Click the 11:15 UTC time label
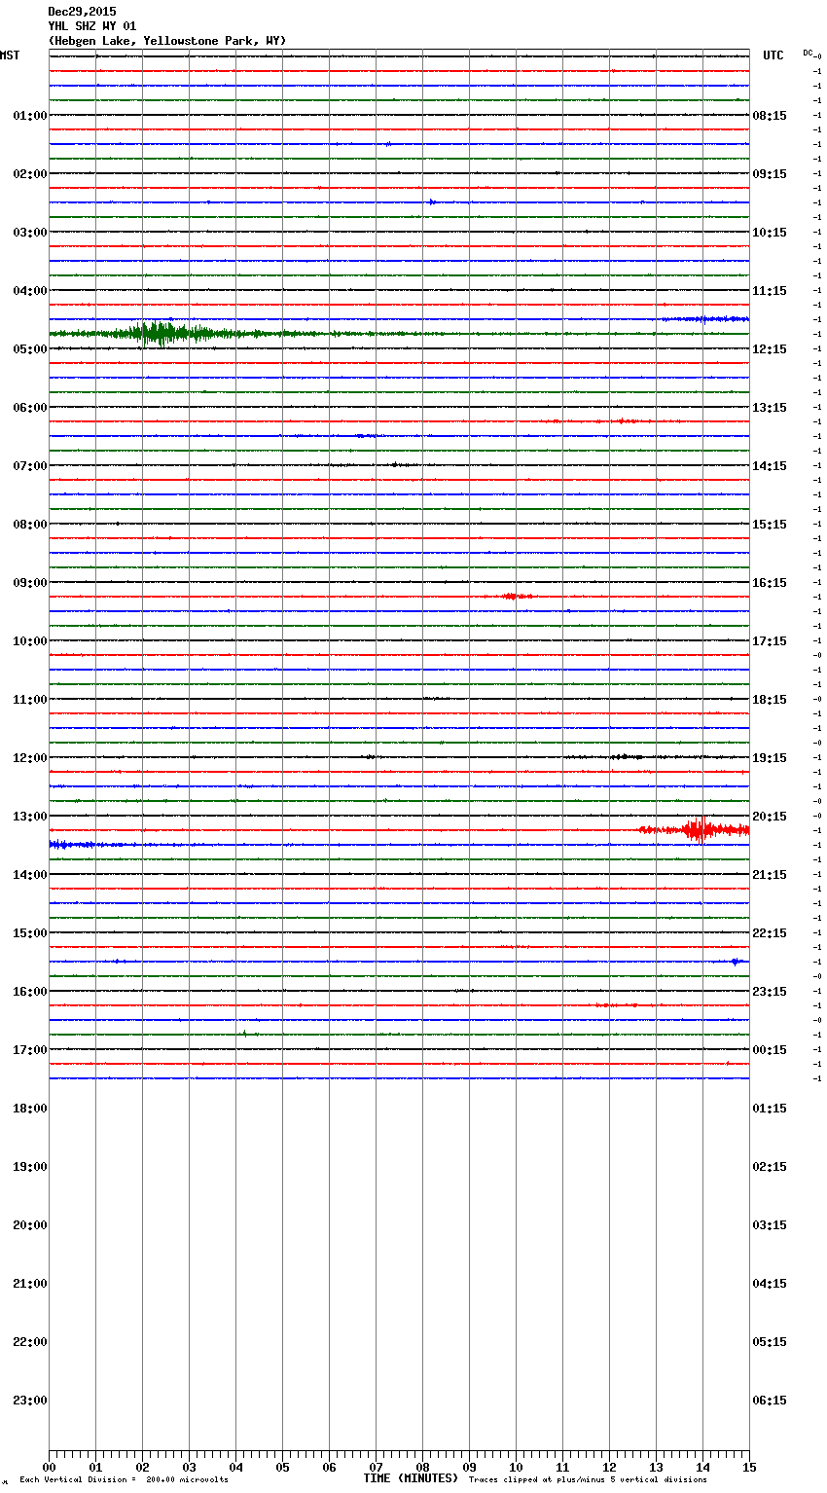The height and width of the screenshot is (1493, 827). pos(770,291)
